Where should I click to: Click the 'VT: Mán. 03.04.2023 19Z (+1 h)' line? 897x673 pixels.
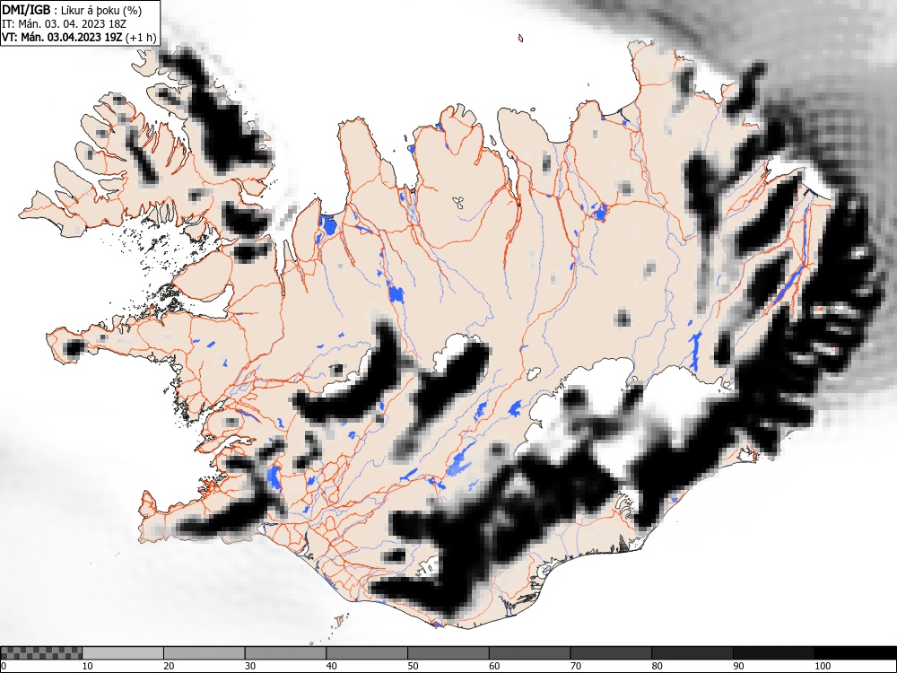[x=79, y=37]
